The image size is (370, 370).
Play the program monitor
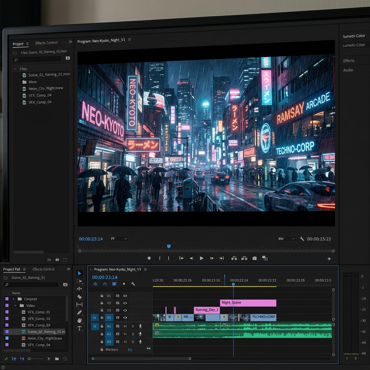click(x=202, y=258)
